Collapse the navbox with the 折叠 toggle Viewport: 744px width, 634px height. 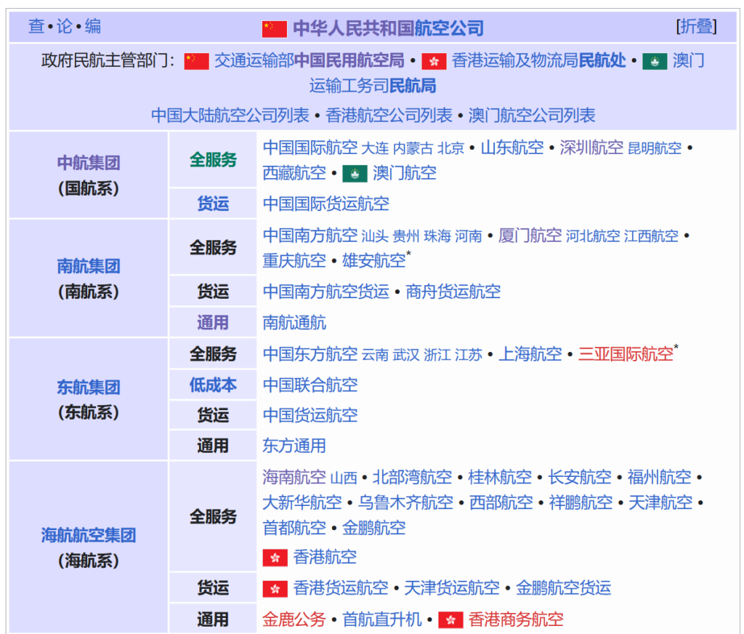pos(696,27)
